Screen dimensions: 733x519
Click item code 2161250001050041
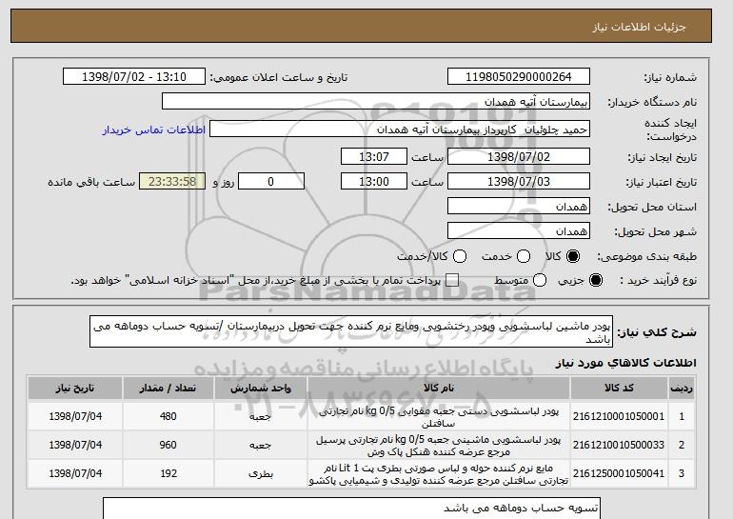click(x=619, y=473)
